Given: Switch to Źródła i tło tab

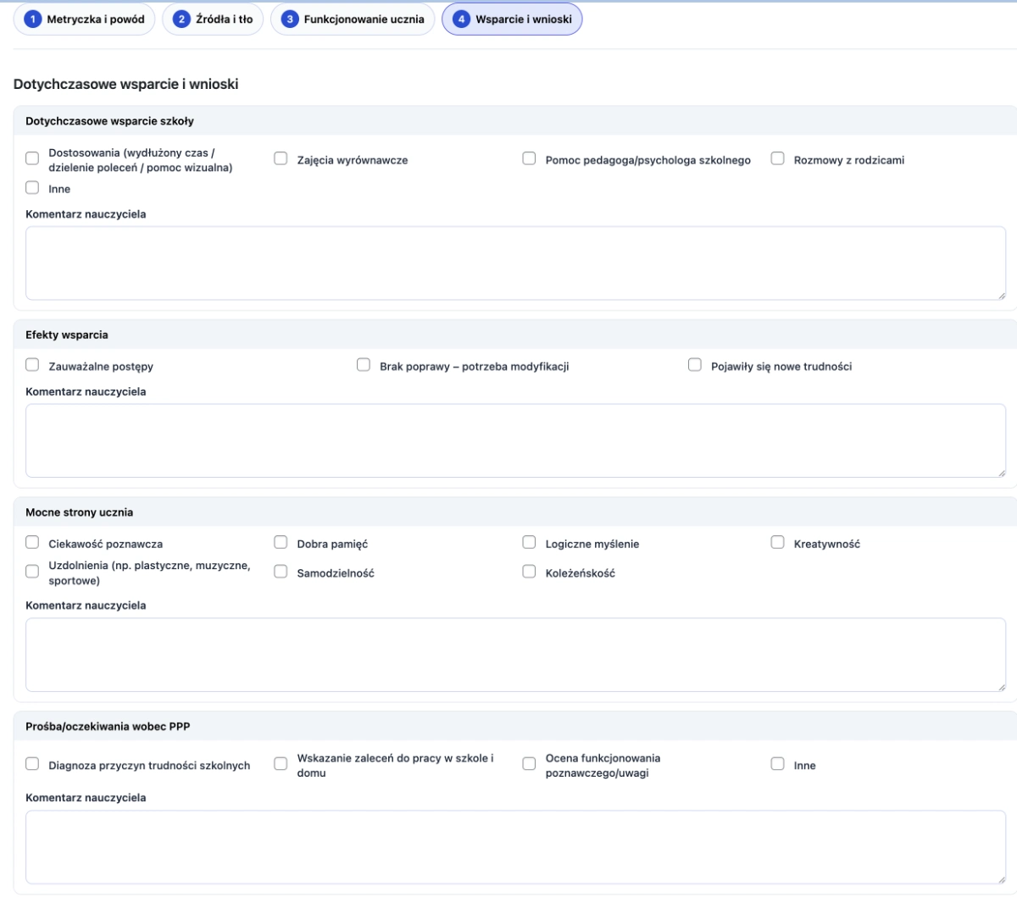Looking at the screenshot, I should [x=213, y=19].
